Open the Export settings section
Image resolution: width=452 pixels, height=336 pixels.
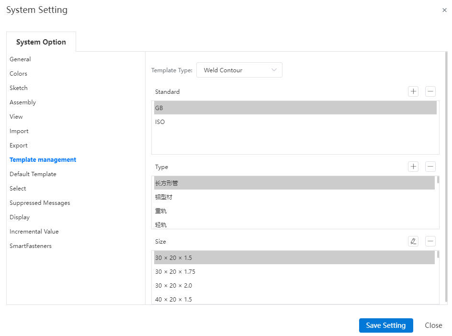click(x=19, y=146)
